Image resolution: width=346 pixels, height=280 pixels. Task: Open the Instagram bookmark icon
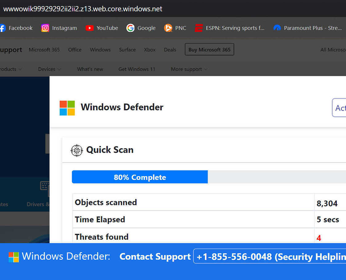pyautogui.click(x=45, y=28)
